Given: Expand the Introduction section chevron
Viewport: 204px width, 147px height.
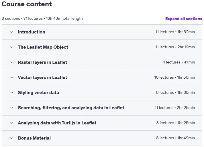Looking at the screenshot, I should [12, 32].
